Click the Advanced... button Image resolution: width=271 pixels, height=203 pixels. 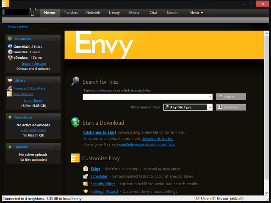[231, 107]
